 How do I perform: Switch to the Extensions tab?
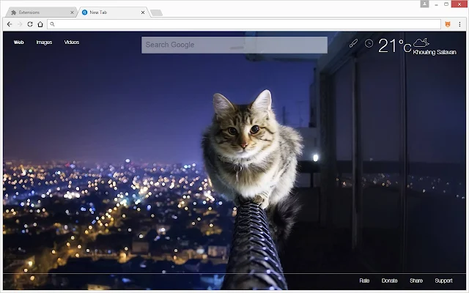coord(42,12)
